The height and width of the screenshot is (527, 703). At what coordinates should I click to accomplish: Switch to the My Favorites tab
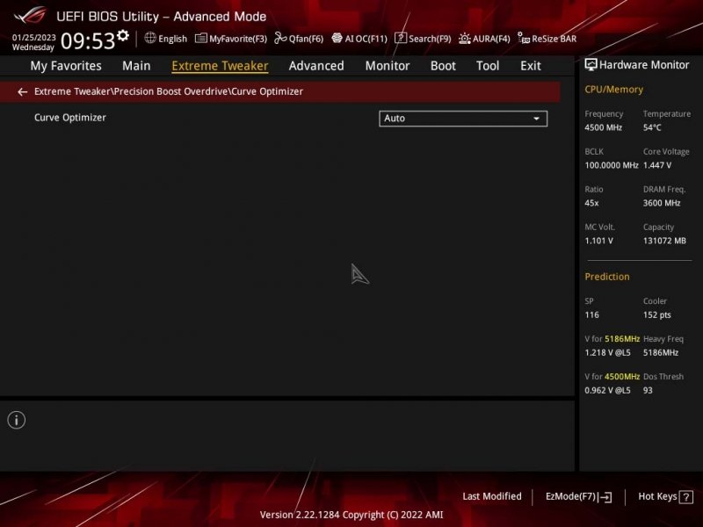tap(66, 66)
